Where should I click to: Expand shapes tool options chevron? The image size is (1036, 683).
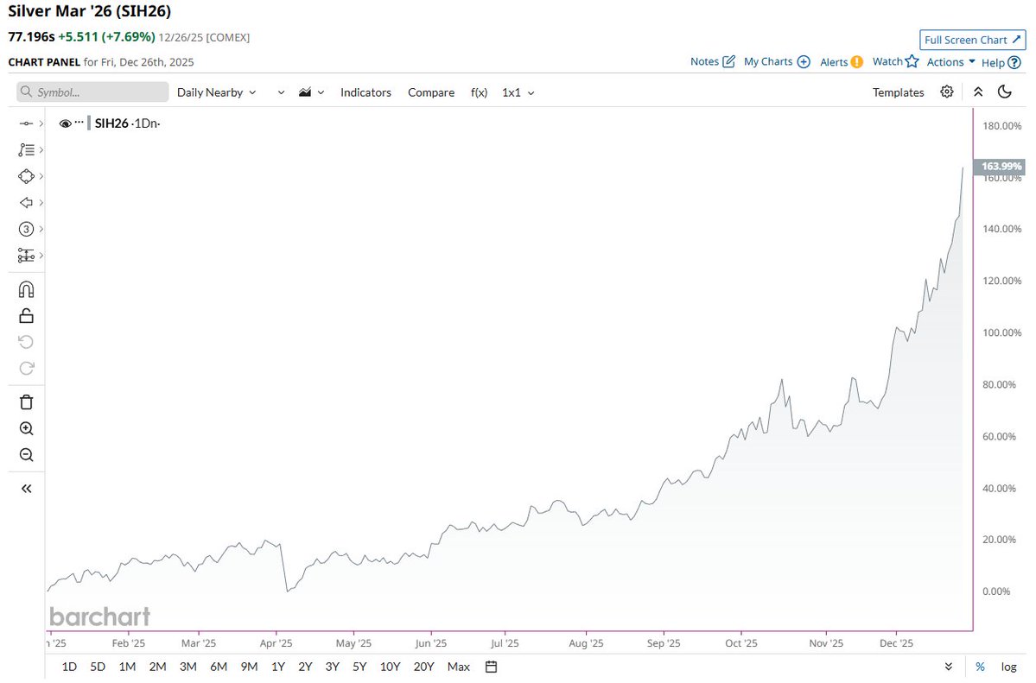click(41, 176)
